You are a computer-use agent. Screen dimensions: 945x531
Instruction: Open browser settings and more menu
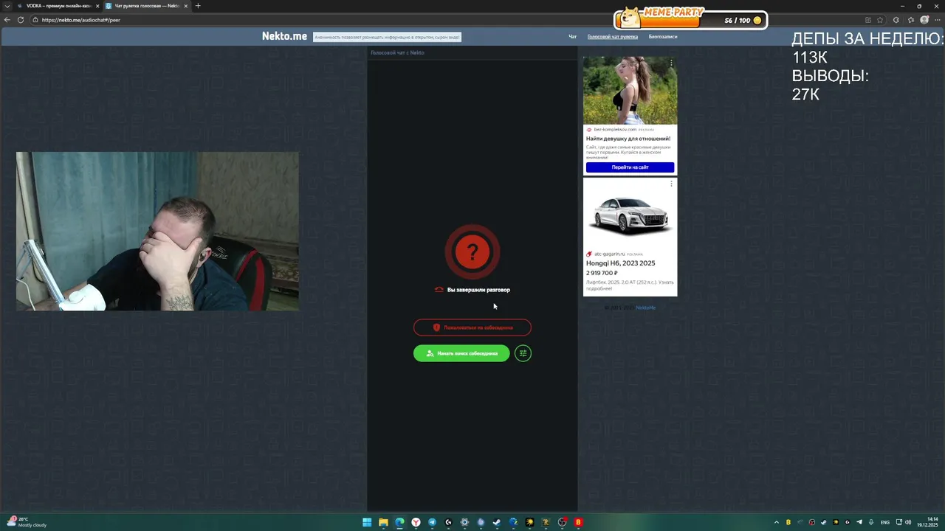coord(938,20)
